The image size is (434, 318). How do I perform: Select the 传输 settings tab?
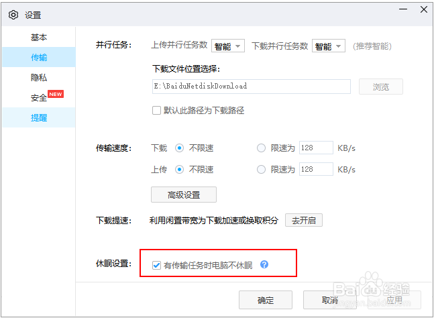(39, 57)
